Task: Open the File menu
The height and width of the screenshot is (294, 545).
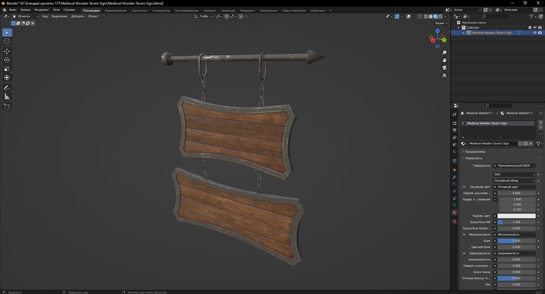Action: (13, 10)
